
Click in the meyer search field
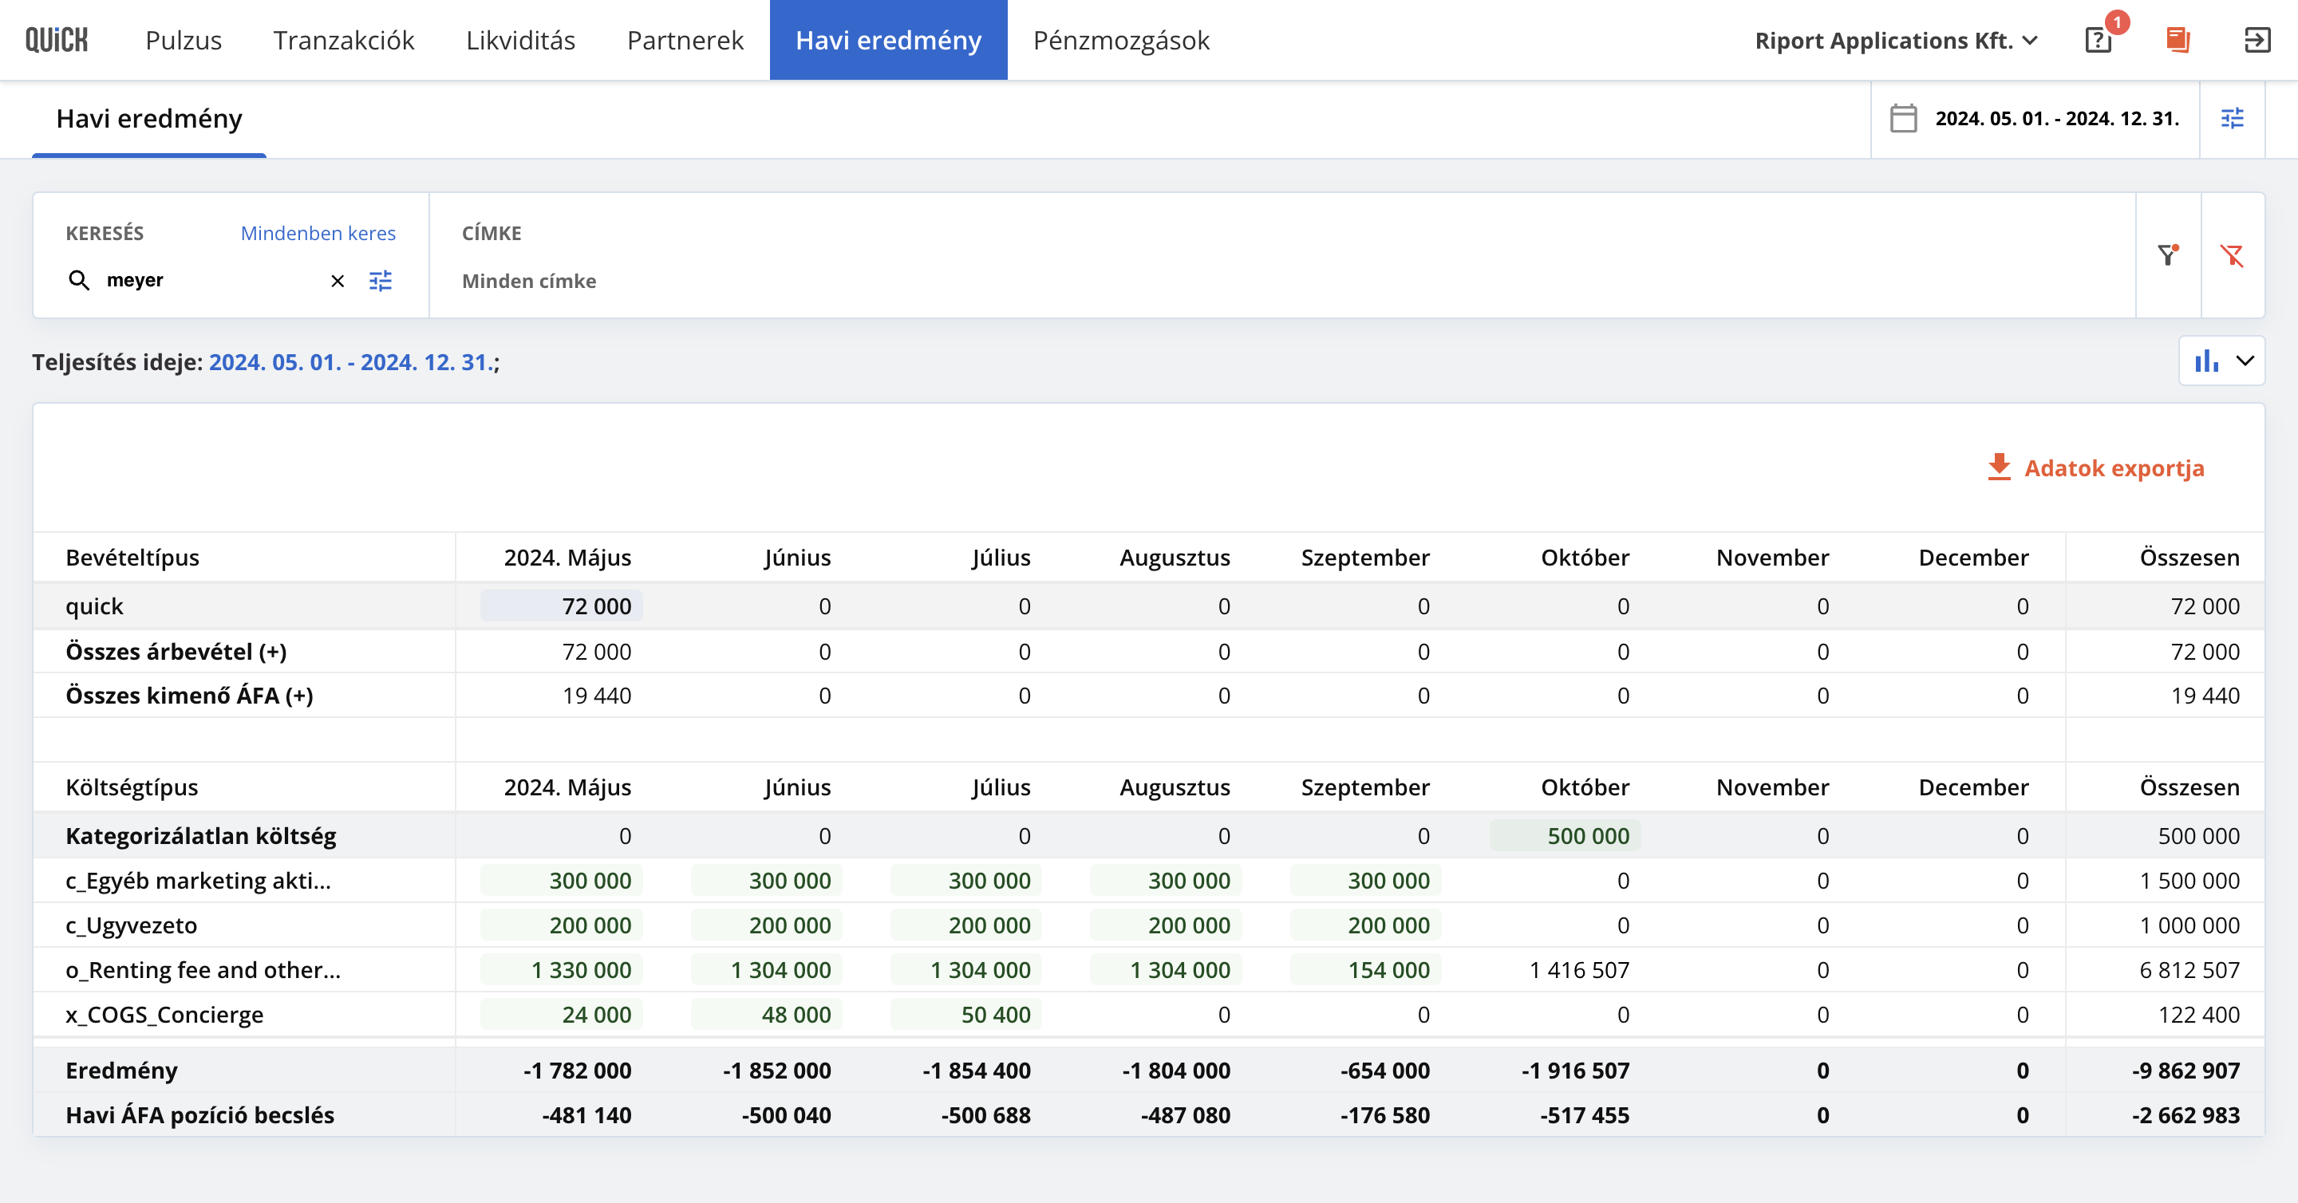coord(210,280)
